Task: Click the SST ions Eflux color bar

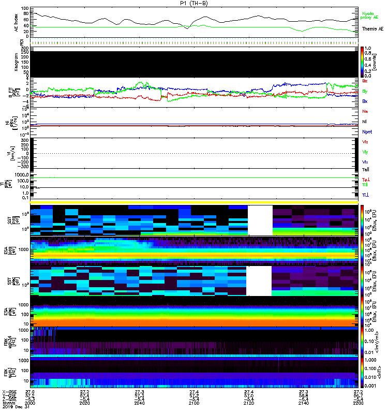Action: click(362, 220)
